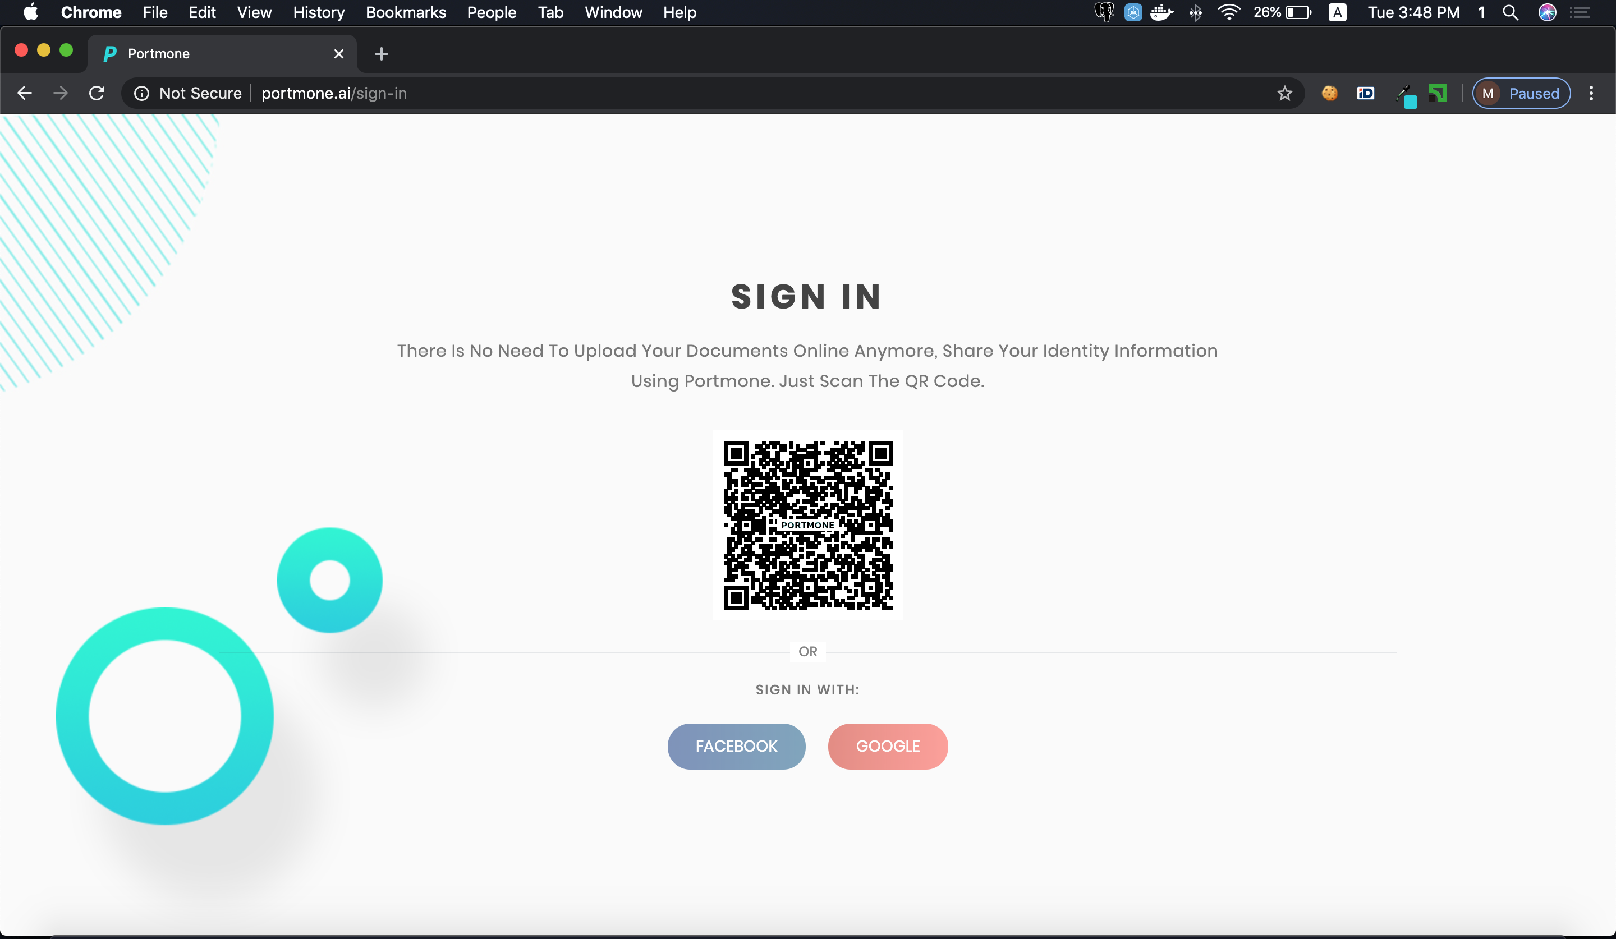Open the Chrome app menu
Screen dimensions: 1616x939
tap(91, 12)
